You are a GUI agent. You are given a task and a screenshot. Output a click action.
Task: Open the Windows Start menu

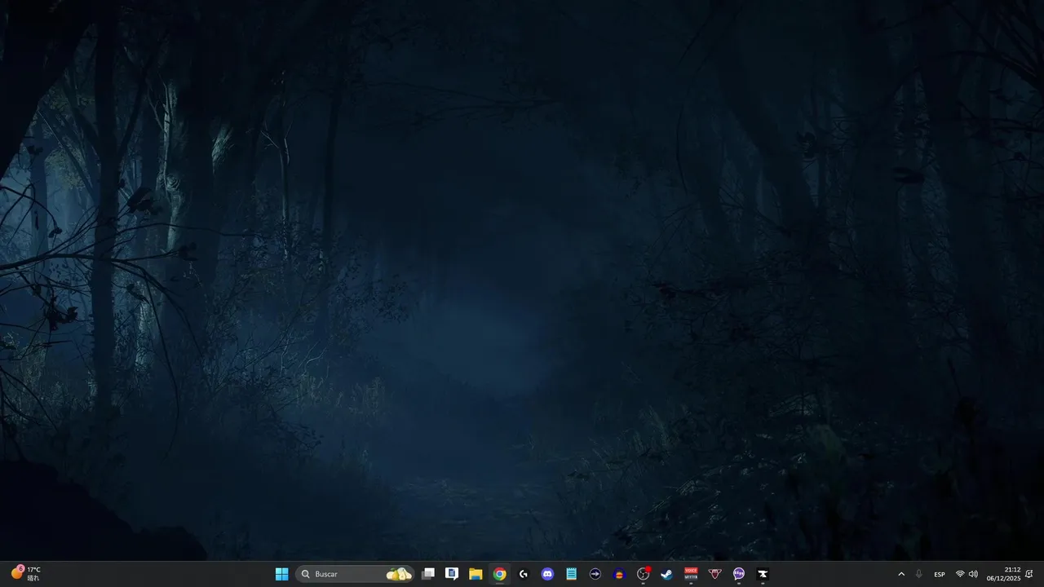click(x=281, y=574)
